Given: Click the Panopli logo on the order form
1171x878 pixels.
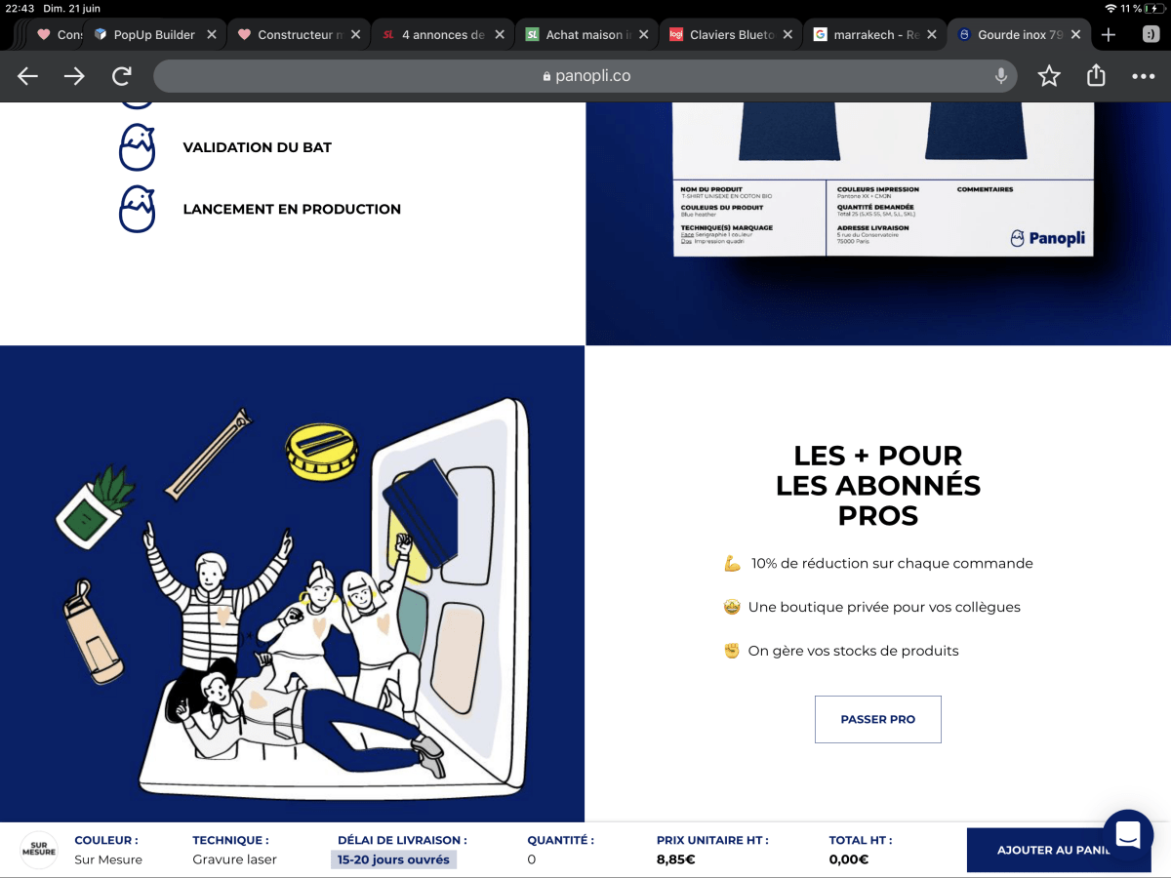Looking at the screenshot, I should 1048,237.
